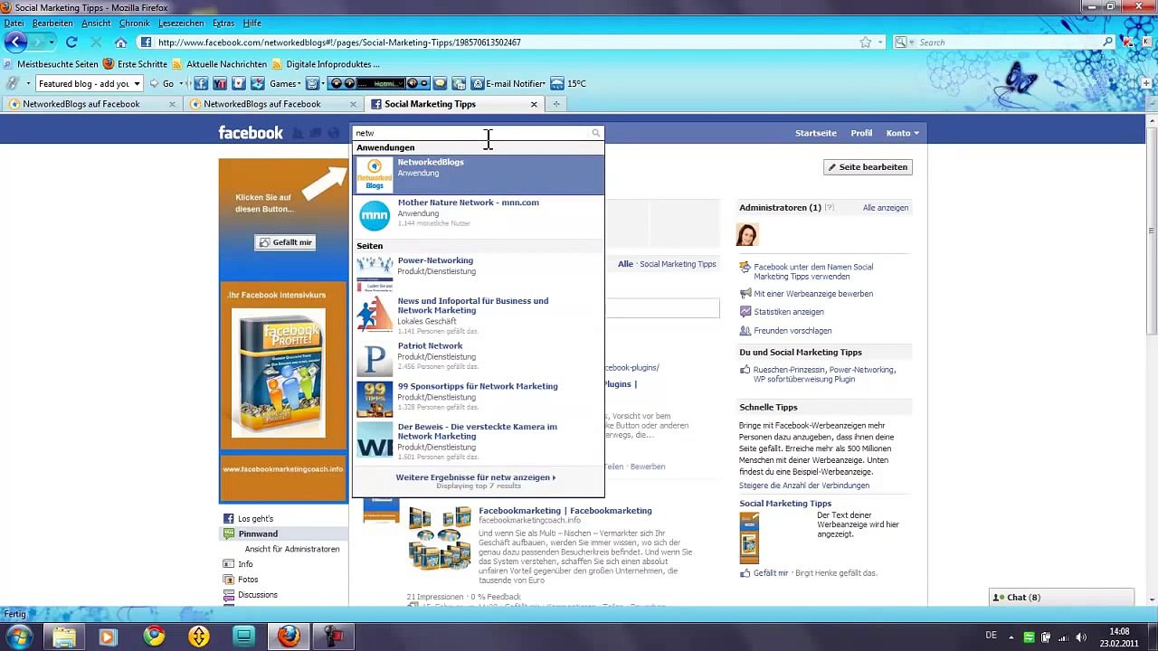Click the Facebook toolbar shortcut icon

coord(201,83)
